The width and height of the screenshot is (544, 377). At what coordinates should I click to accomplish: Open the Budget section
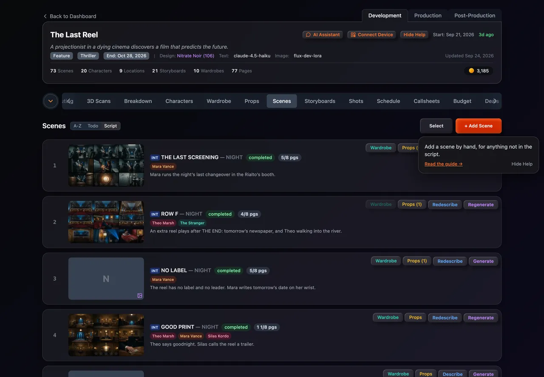(x=462, y=101)
